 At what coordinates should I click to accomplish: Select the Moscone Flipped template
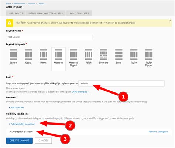[73, 58]
